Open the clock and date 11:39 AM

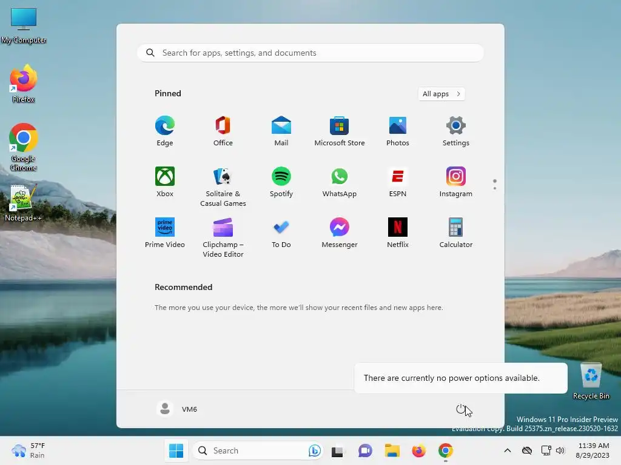(x=592, y=450)
